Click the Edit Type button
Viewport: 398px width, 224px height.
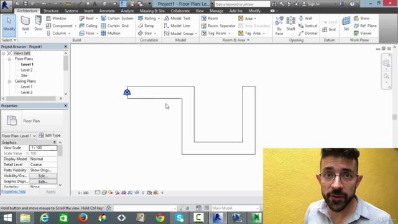[50, 136]
